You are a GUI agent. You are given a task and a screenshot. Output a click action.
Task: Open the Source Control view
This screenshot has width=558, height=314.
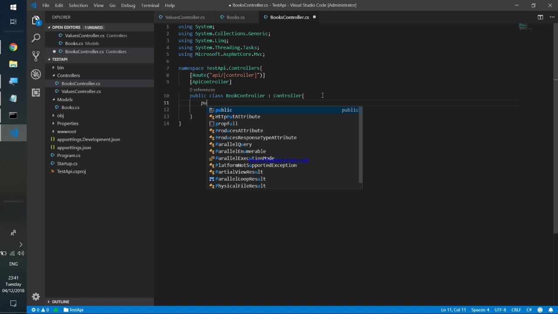pyautogui.click(x=36, y=56)
